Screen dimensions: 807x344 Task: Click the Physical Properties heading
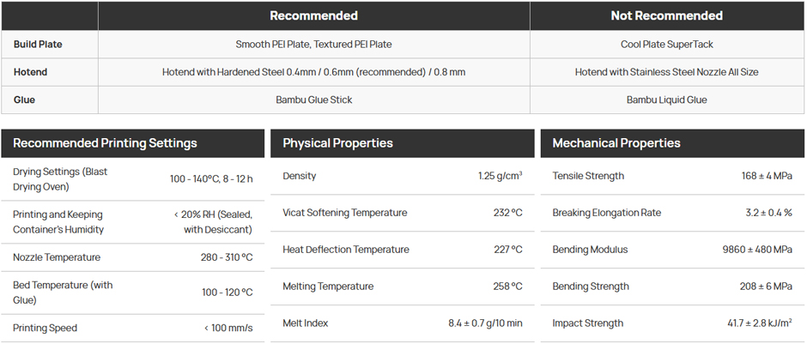coord(337,143)
